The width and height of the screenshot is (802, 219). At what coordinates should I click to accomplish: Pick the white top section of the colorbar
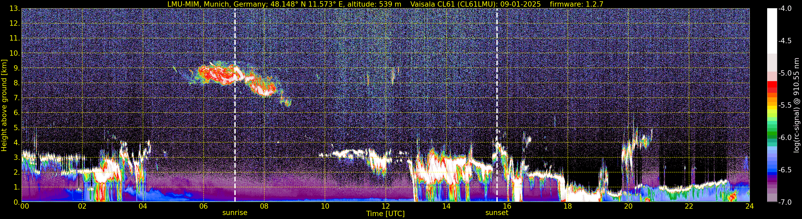772,31
